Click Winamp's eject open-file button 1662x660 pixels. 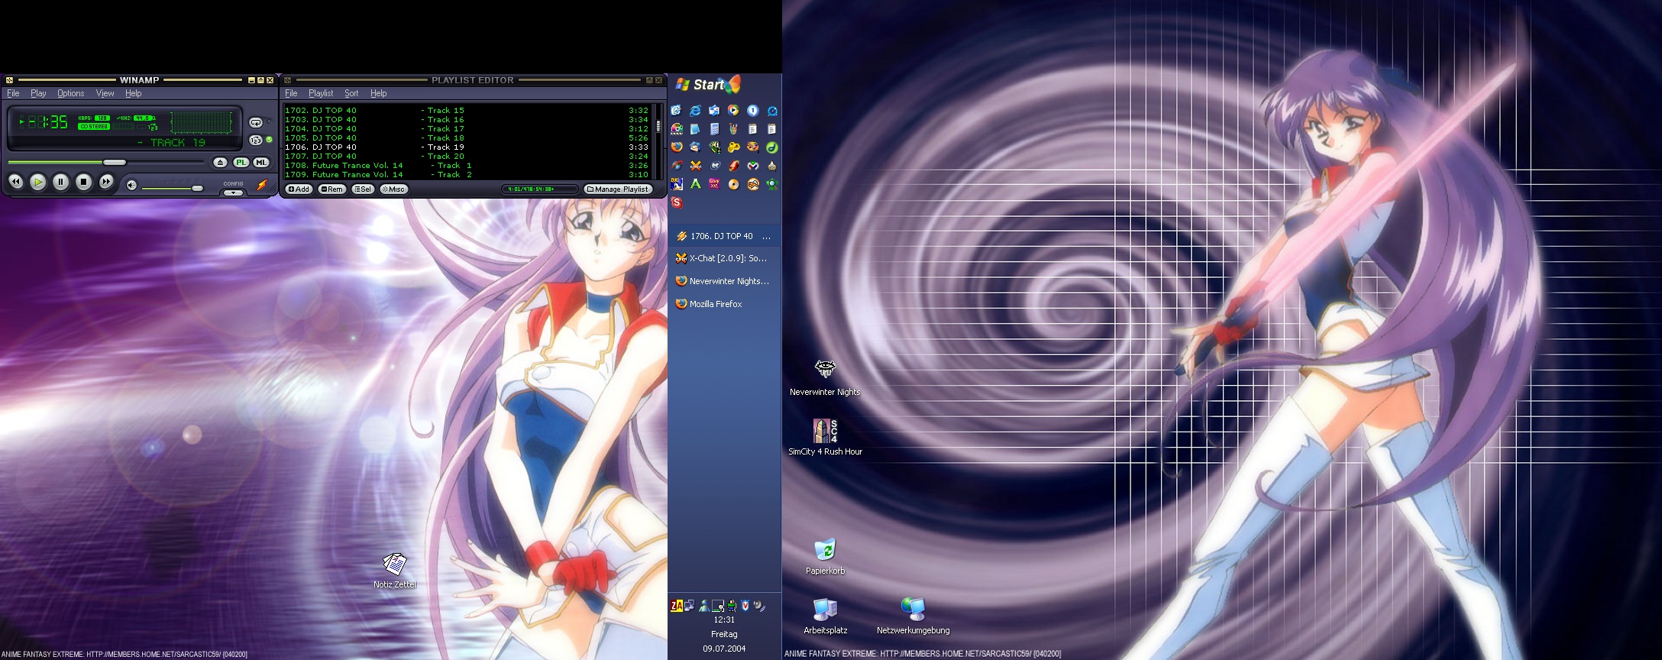pyautogui.click(x=220, y=163)
